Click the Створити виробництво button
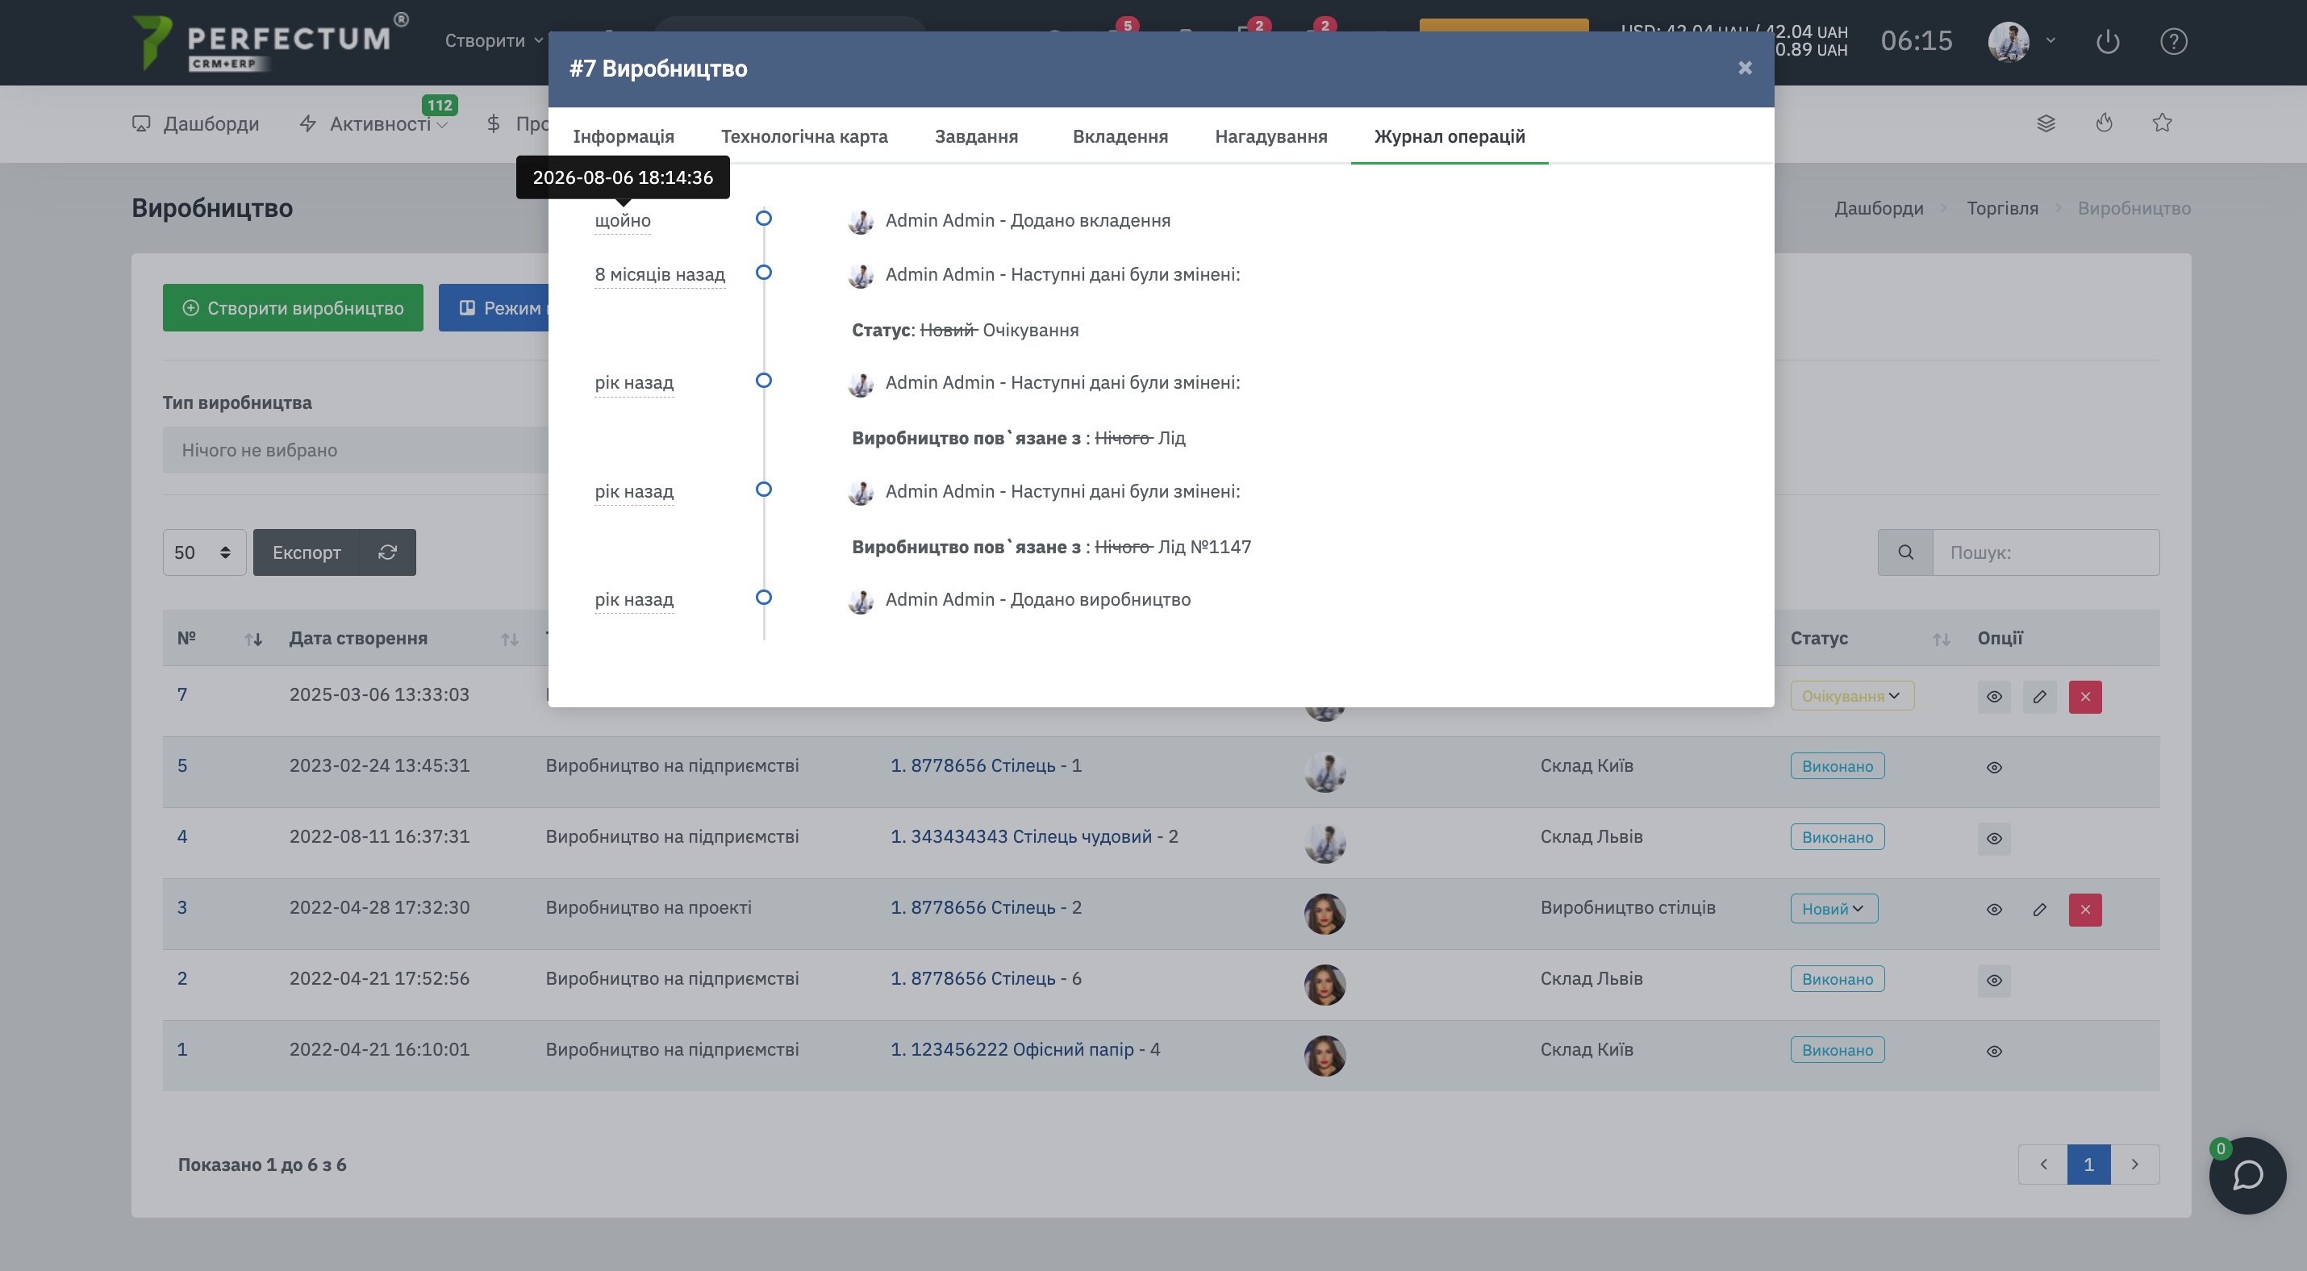Image resolution: width=2307 pixels, height=1271 pixels. pyautogui.click(x=293, y=308)
